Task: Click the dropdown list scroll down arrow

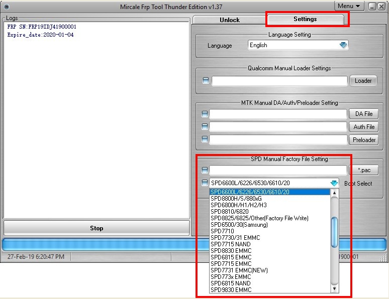Action: tap(334, 288)
